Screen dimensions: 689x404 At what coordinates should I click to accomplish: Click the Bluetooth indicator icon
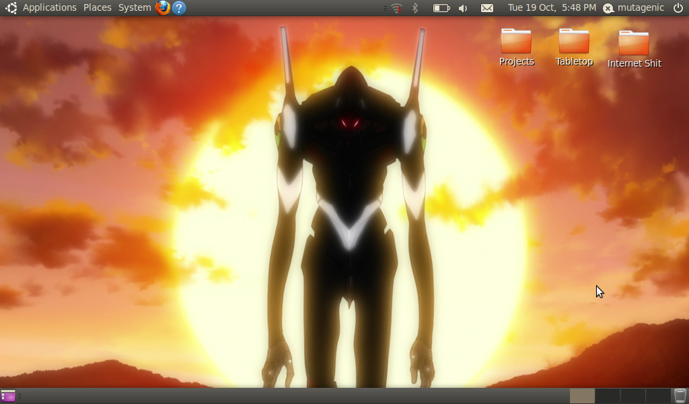[415, 8]
